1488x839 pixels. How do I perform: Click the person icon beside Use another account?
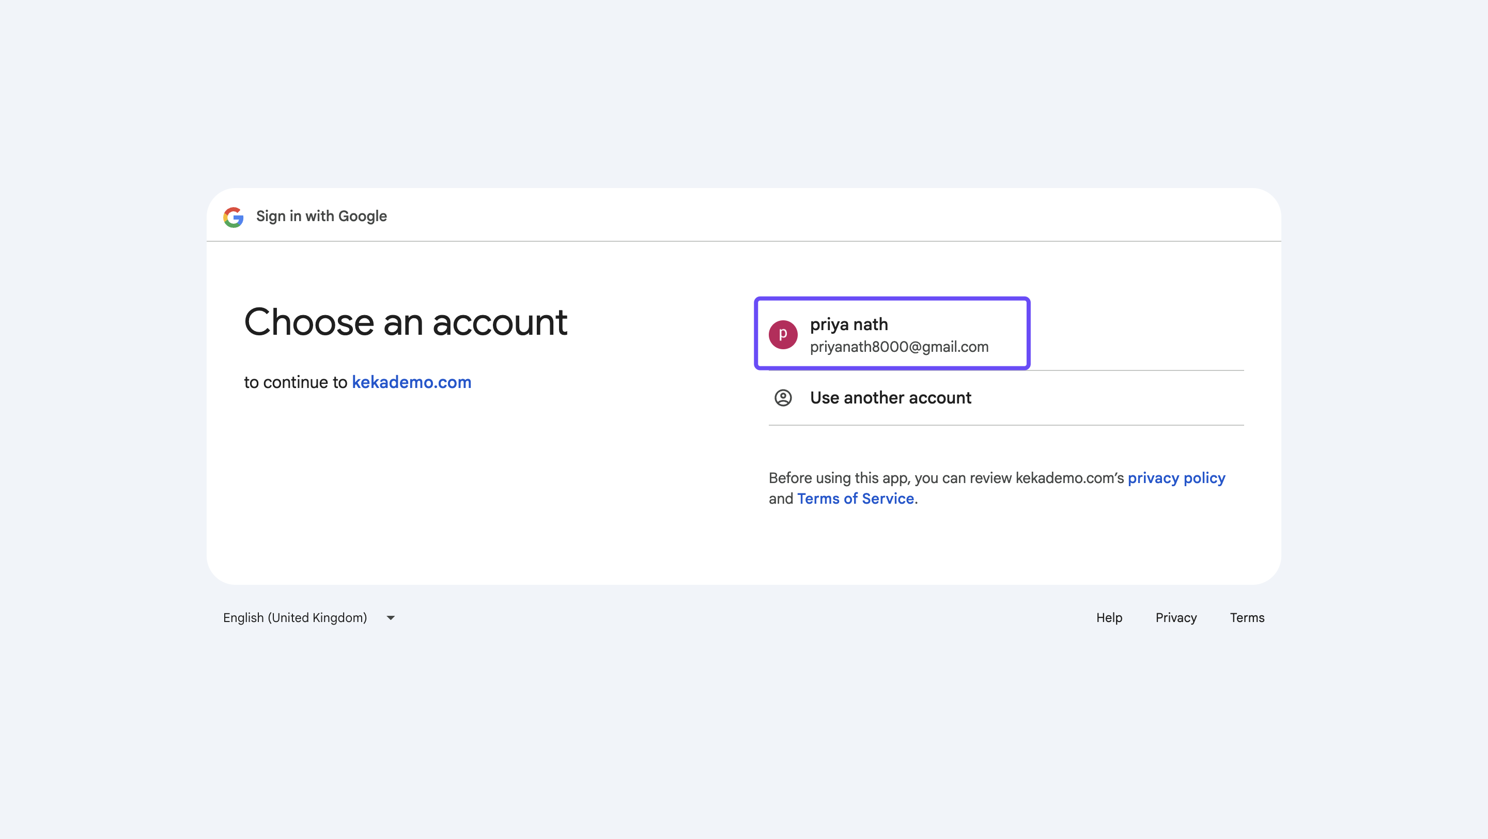(783, 398)
